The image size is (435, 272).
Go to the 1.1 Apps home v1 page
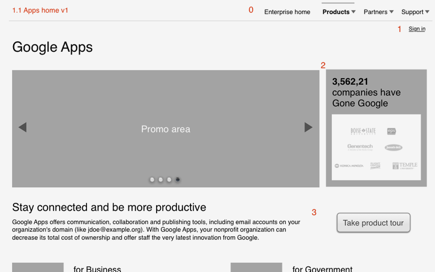pyautogui.click(x=40, y=10)
